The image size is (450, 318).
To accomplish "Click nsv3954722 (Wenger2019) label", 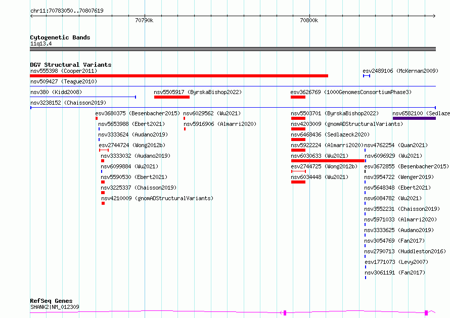I will [x=399, y=177].
